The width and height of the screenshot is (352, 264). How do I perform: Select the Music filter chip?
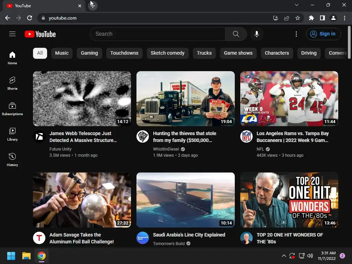62,53
